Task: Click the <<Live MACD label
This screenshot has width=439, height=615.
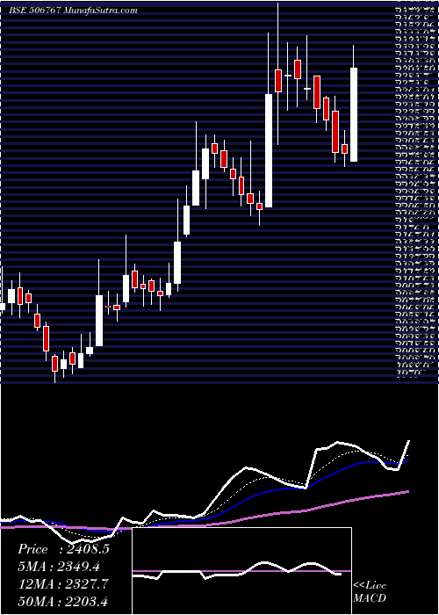Action: 370,591
